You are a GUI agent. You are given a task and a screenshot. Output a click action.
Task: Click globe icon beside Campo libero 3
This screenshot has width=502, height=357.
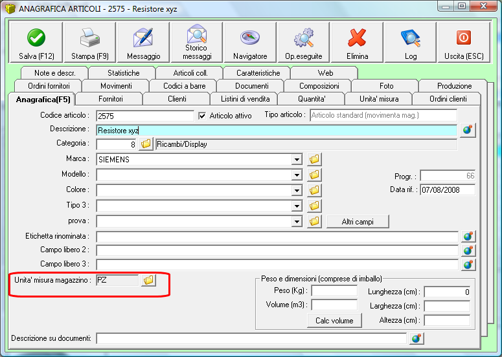coord(468,265)
